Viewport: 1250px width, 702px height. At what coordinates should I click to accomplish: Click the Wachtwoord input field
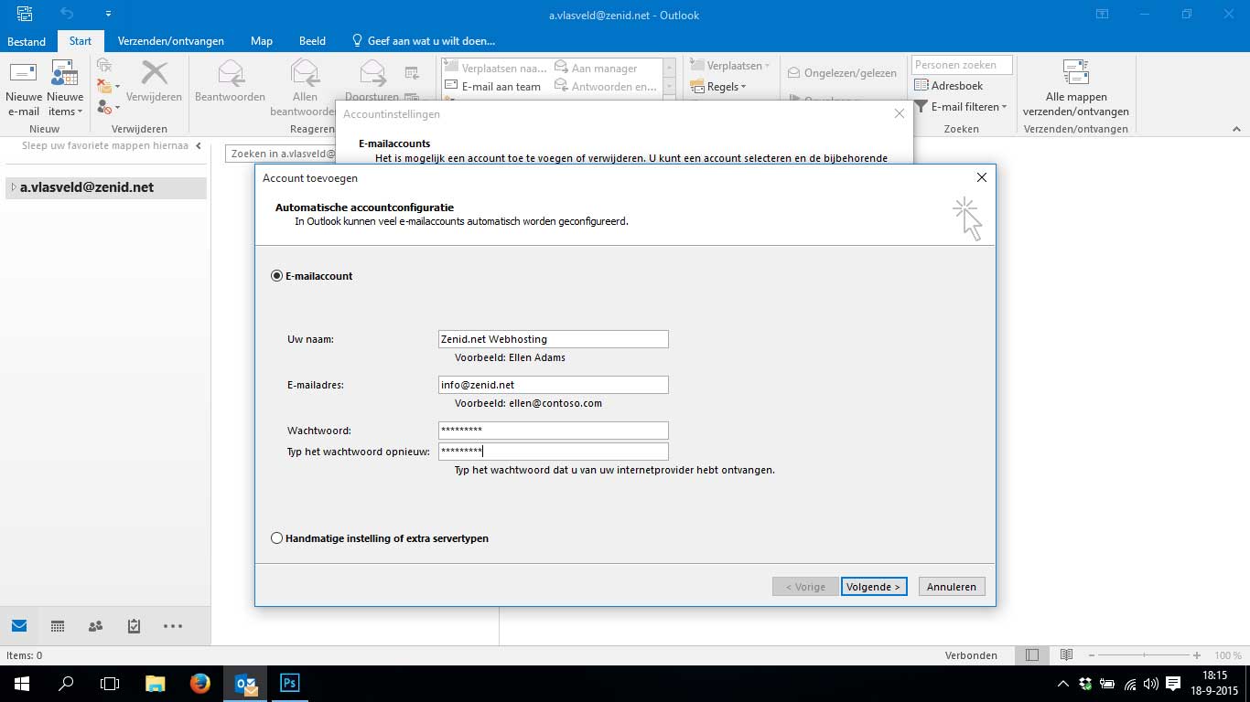[554, 431]
